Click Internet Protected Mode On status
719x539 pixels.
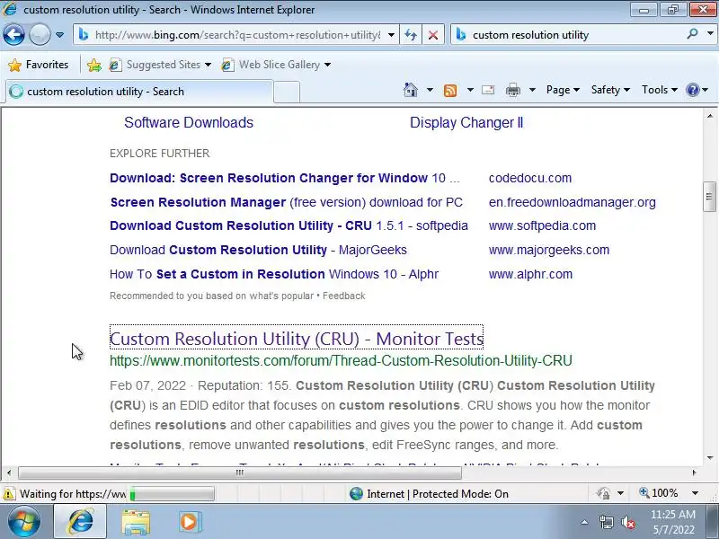(429, 493)
